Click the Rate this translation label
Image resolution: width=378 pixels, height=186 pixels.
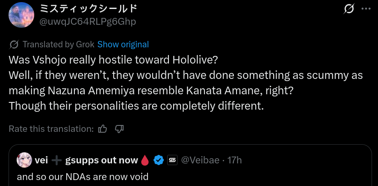51,128
